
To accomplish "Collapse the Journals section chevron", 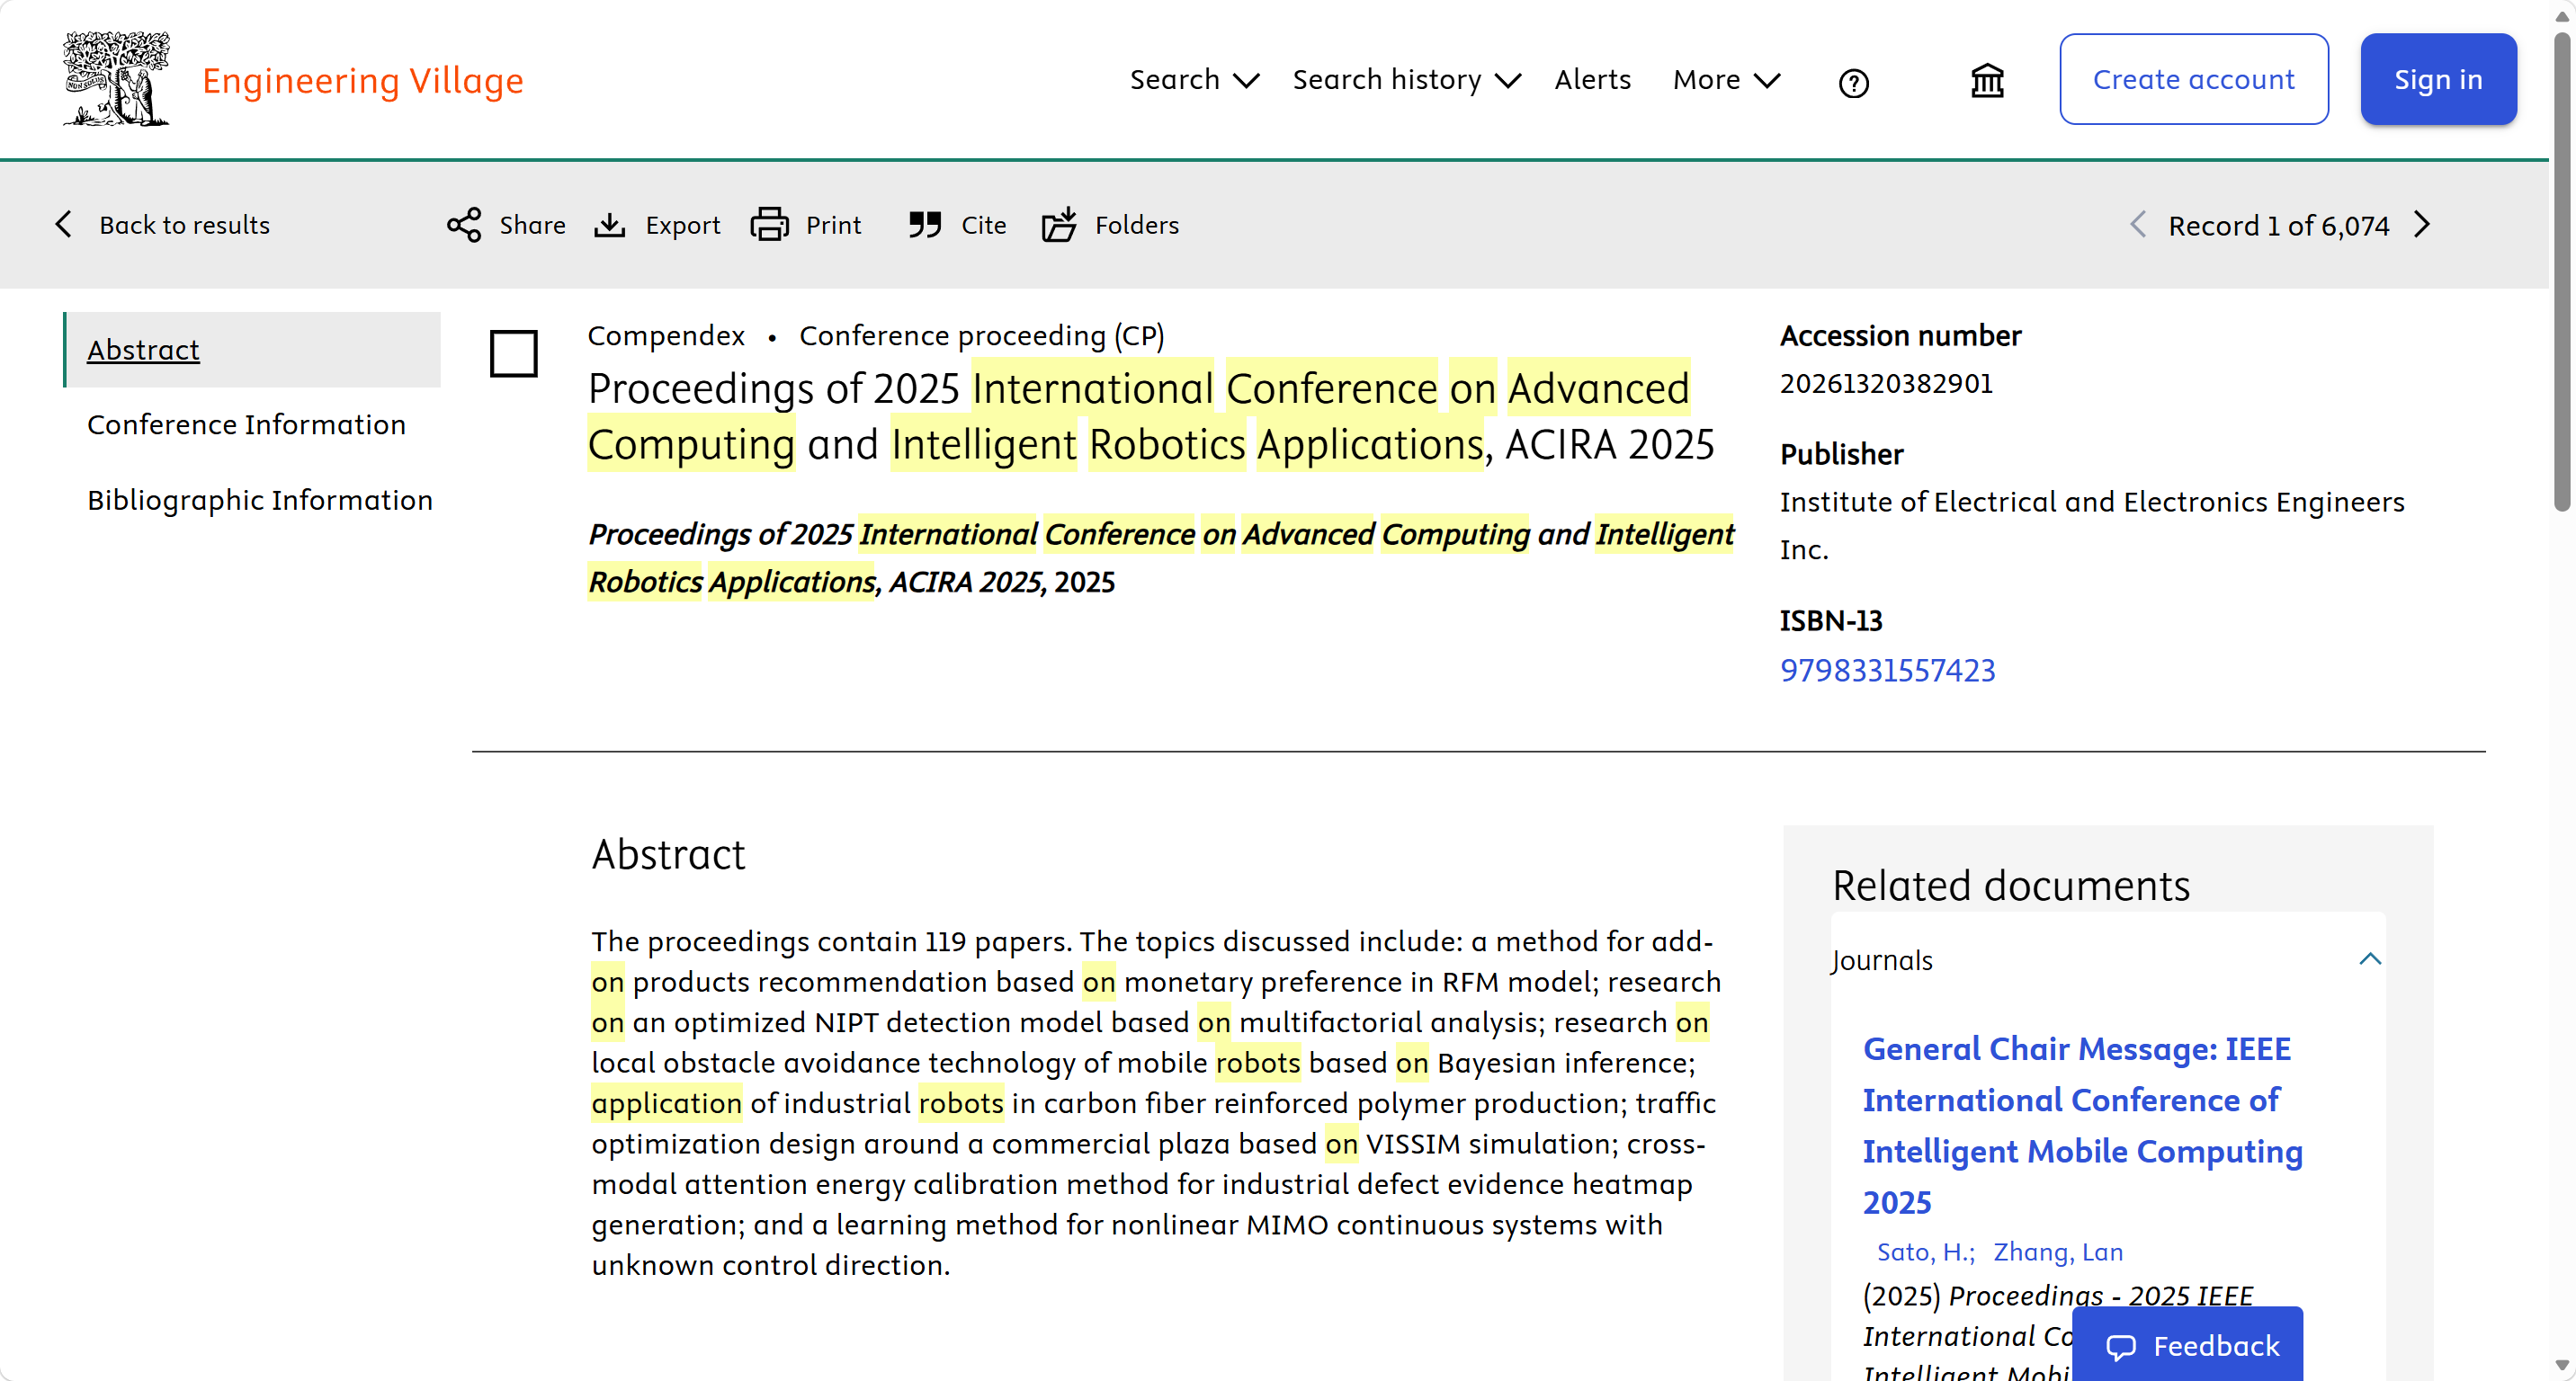I will [x=2369, y=959].
